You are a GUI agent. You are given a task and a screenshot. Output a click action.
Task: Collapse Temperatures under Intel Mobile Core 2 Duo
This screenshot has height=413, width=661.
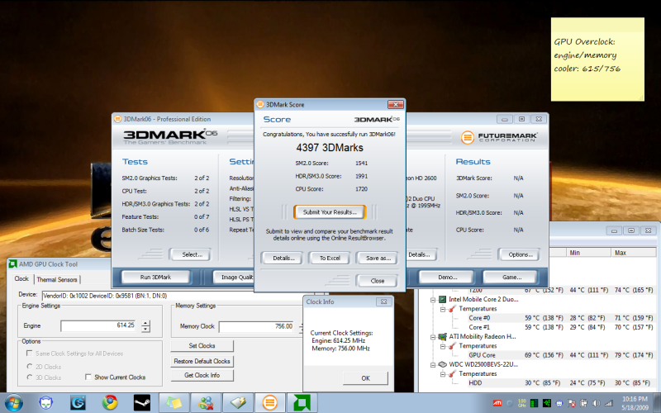(443, 309)
